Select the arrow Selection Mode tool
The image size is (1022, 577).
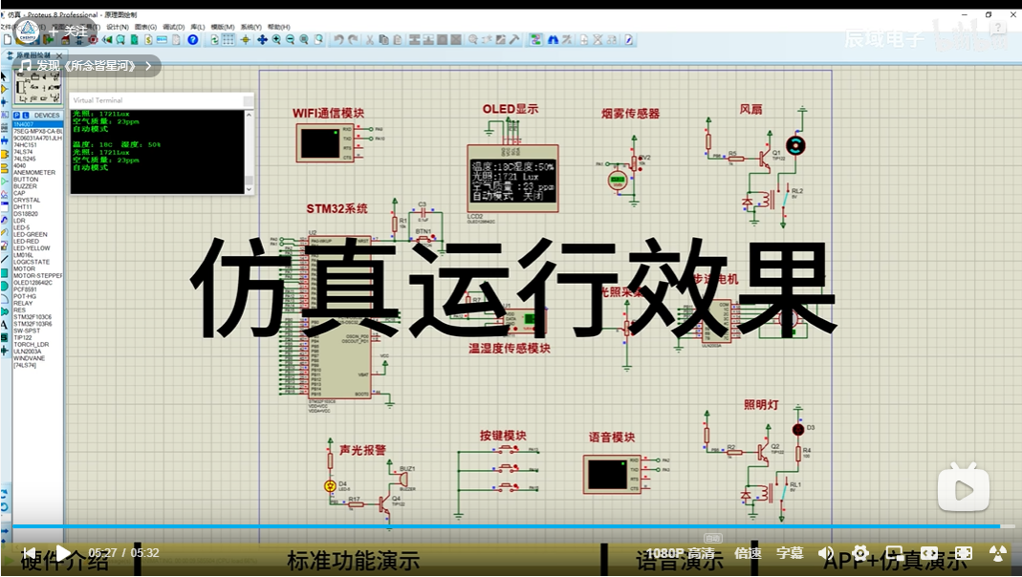(5, 75)
